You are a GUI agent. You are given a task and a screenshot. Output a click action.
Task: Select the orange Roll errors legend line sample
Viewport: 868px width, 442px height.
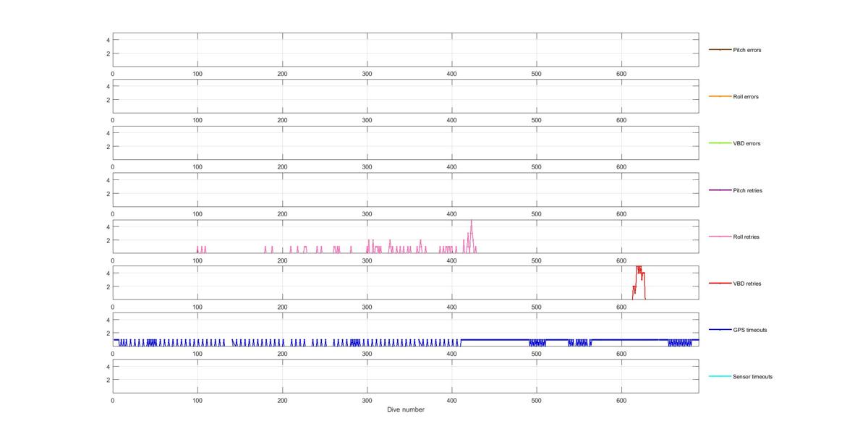pos(720,96)
